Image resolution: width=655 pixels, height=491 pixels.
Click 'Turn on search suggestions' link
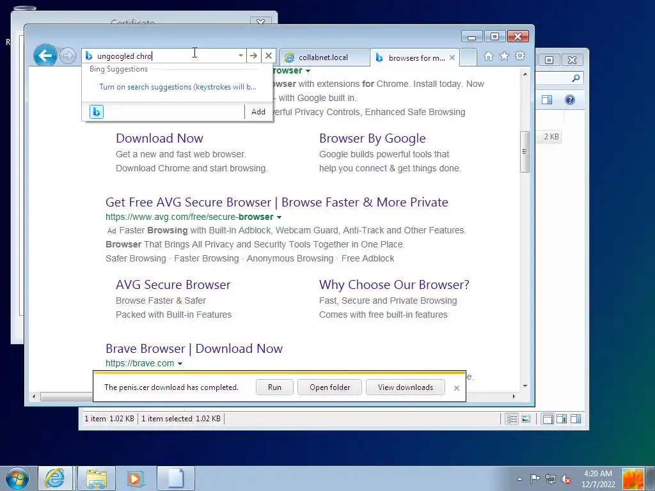tap(178, 87)
